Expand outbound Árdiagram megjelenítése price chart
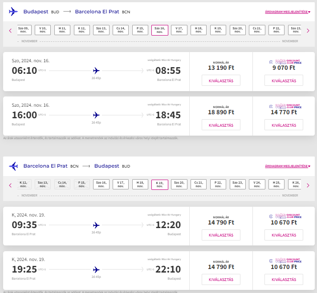 click(287, 12)
